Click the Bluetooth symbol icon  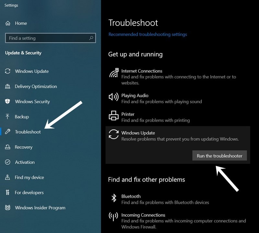point(114,198)
